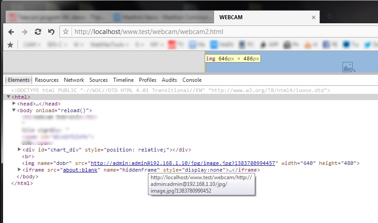Expand the chart_div element

[19, 150]
